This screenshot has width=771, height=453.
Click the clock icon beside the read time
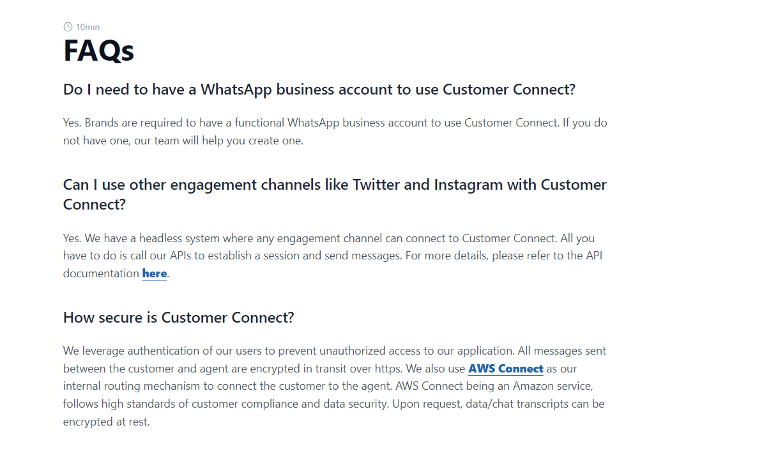point(68,27)
